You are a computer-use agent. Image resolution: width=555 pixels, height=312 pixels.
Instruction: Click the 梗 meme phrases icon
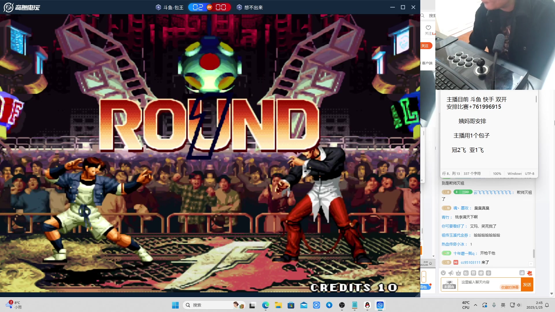481,273
